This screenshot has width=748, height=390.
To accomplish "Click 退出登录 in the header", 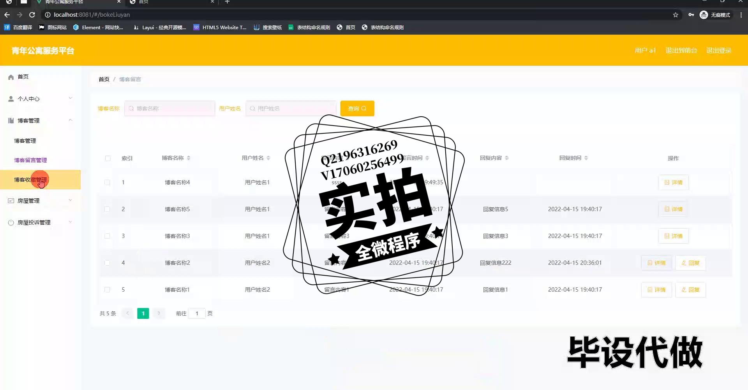I will coord(719,51).
